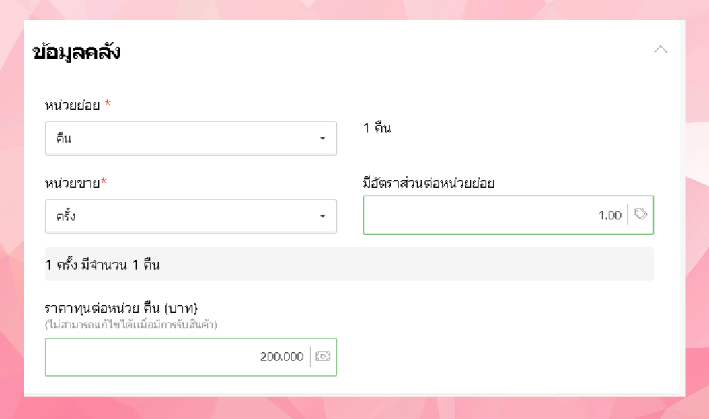Click the ข้อมูลคลัง section heading
709x419 pixels.
coord(77,52)
